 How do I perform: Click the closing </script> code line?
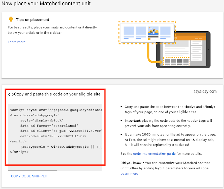(x=19, y=152)
